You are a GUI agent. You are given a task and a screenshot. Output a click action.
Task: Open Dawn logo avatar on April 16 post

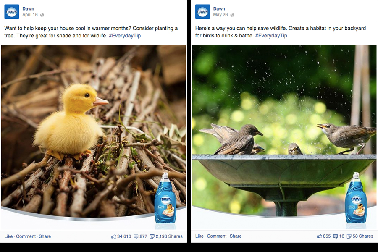click(x=12, y=12)
